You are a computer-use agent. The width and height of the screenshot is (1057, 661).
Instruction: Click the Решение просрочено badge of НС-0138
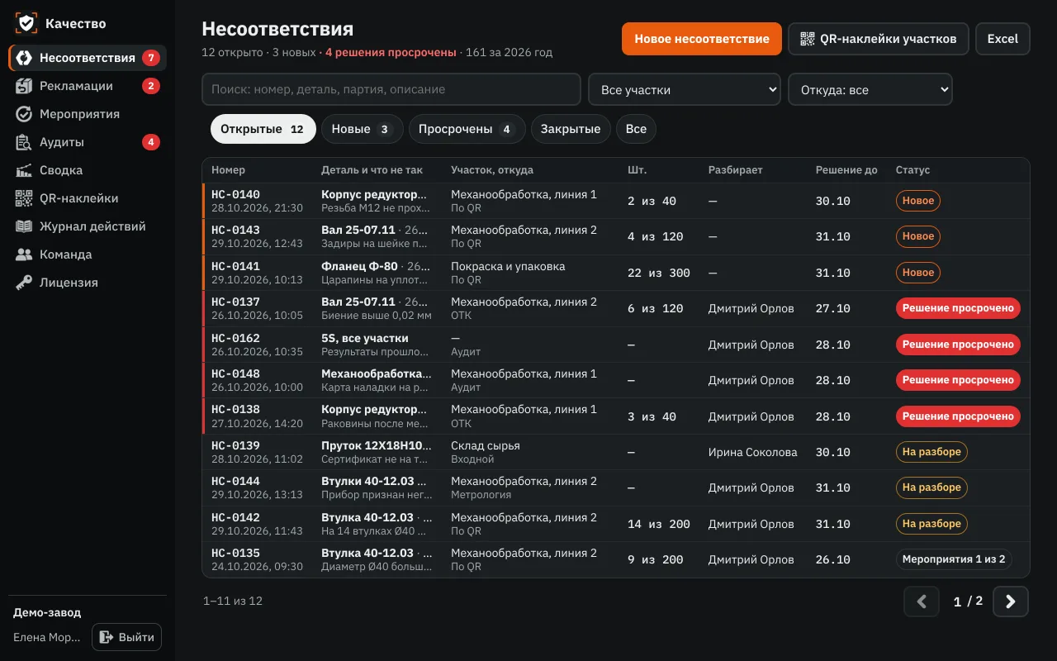click(958, 416)
